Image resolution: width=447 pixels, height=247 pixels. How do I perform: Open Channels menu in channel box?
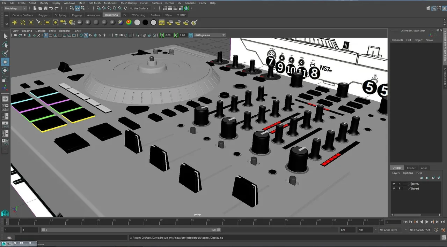coord(397,40)
